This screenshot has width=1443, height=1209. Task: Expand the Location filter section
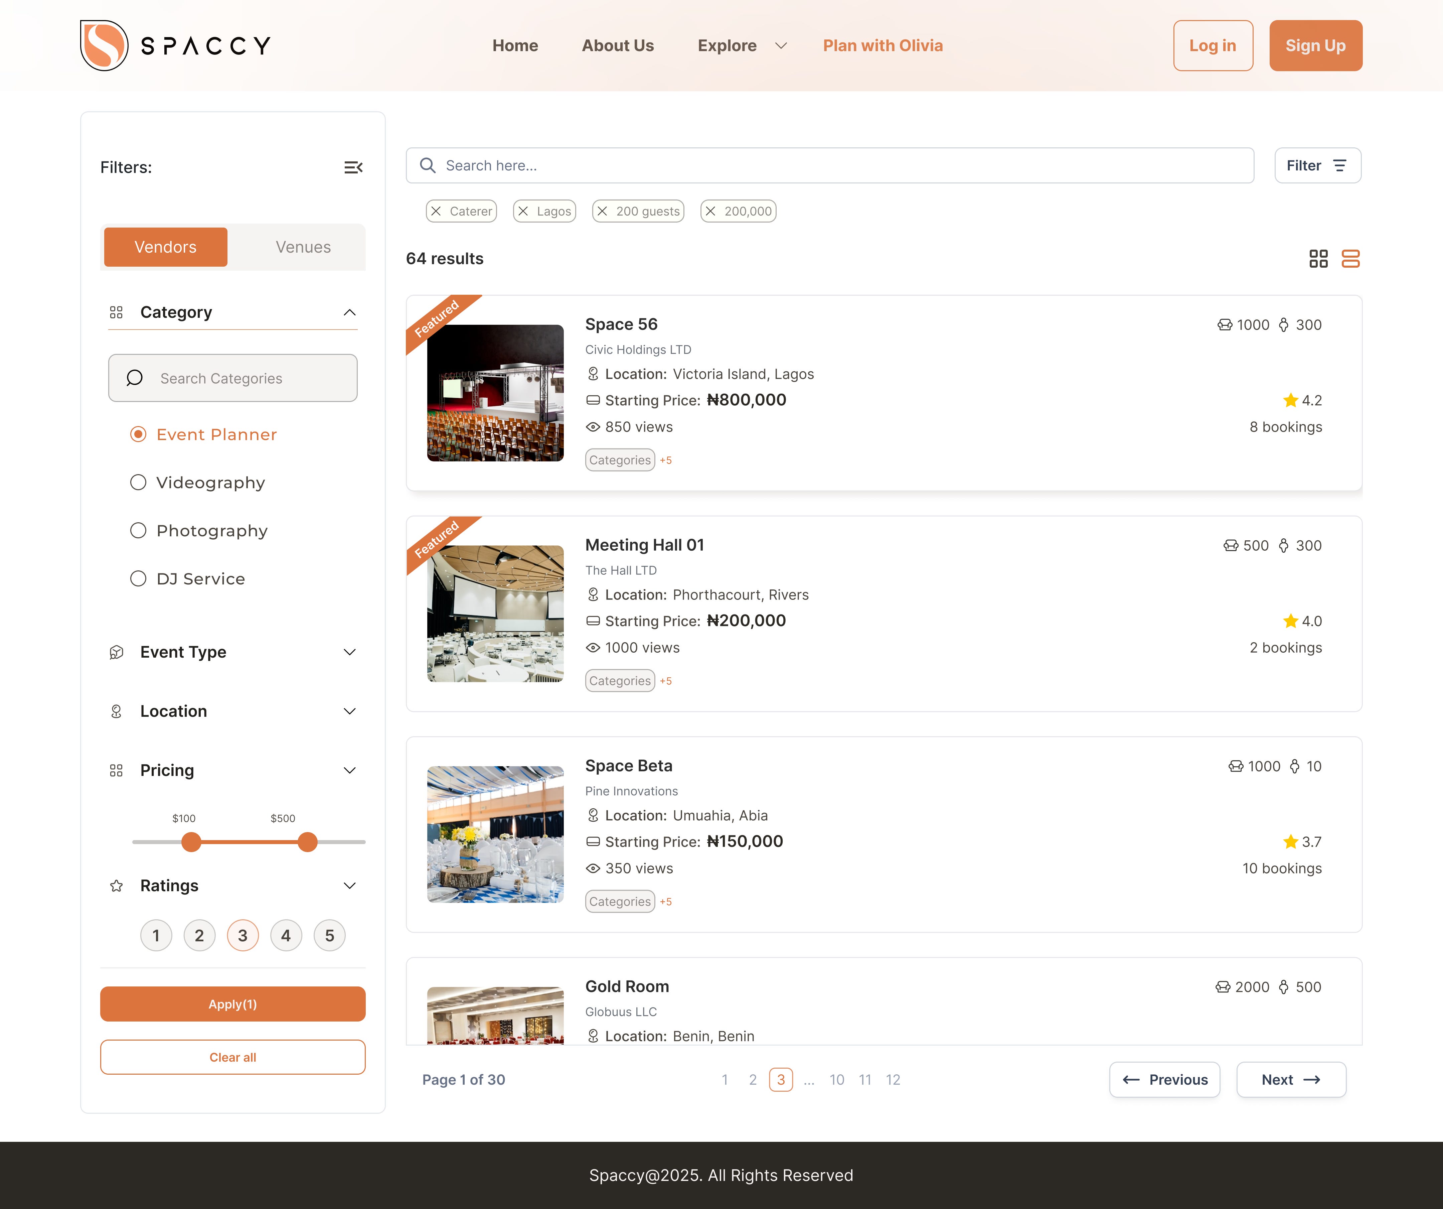pos(350,711)
